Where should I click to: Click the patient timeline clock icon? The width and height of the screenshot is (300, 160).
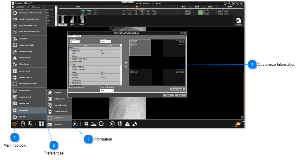tap(112, 124)
